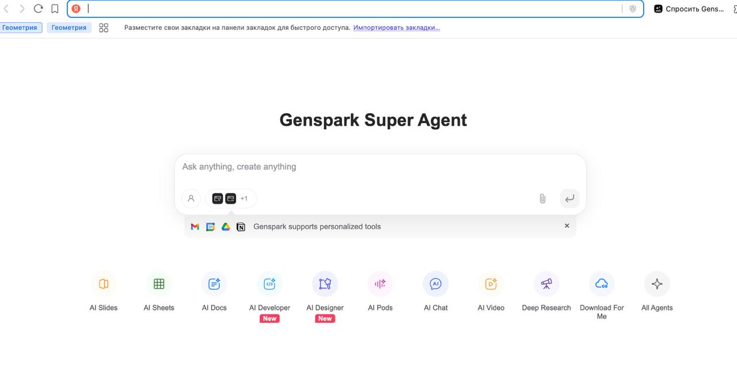The height and width of the screenshot is (383, 737).
Task: Launch the AI Sheets agent
Action: point(159,284)
